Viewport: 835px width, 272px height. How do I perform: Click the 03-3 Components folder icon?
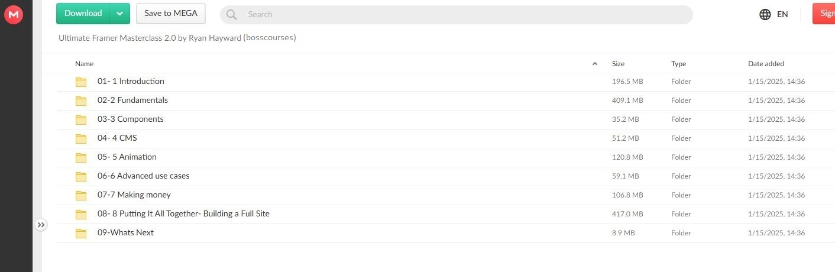[x=81, y=119]
